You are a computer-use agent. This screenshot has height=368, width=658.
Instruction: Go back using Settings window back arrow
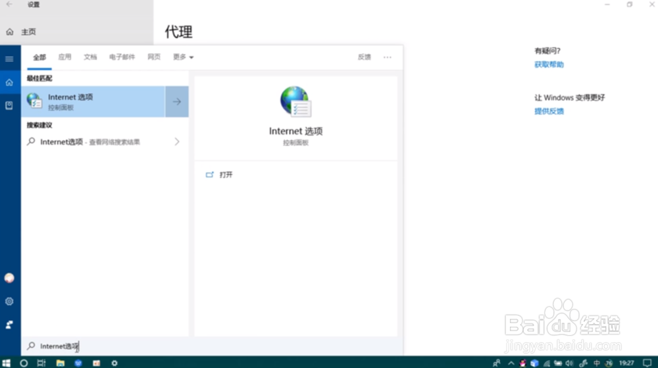(9, 5)
